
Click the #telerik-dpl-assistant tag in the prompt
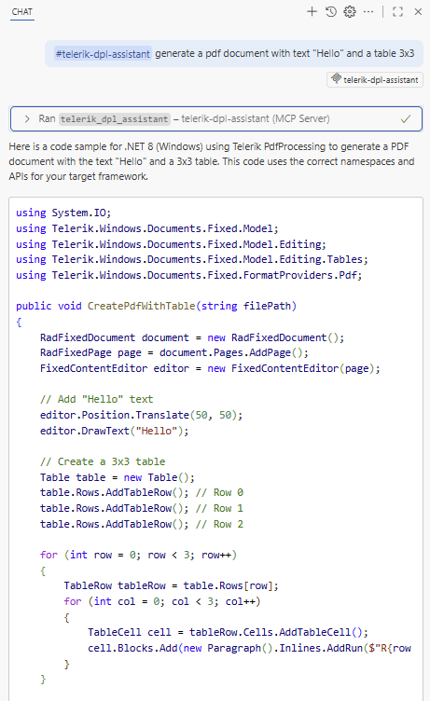[103, 54]
